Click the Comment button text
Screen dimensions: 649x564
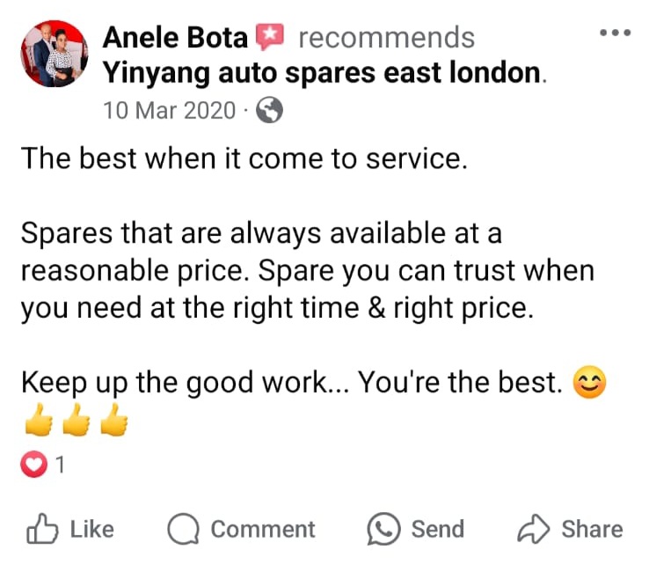[x=263, y=529]
